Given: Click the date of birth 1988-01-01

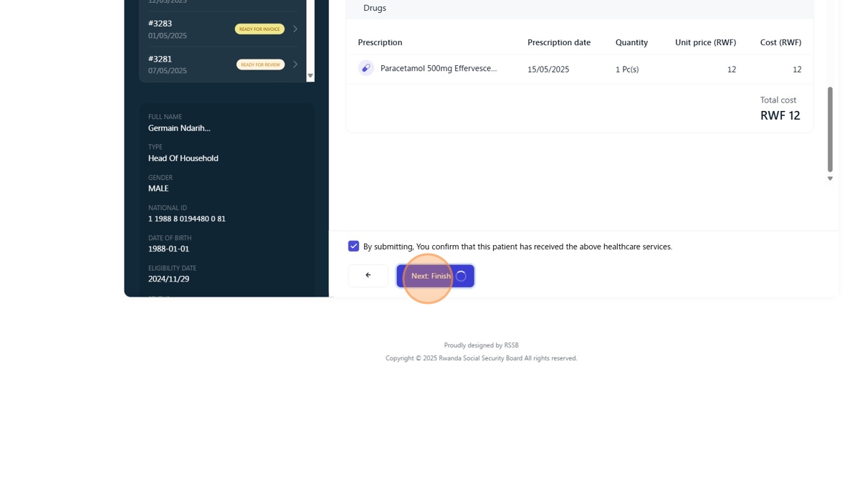Looking at the screenshot, I should pos(168,249).
